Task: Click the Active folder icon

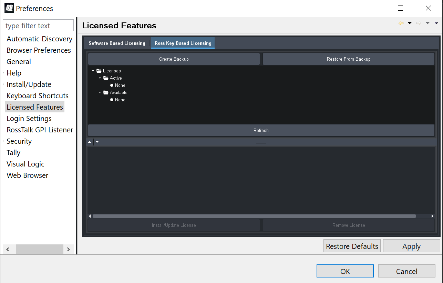Action: point(106,78)
